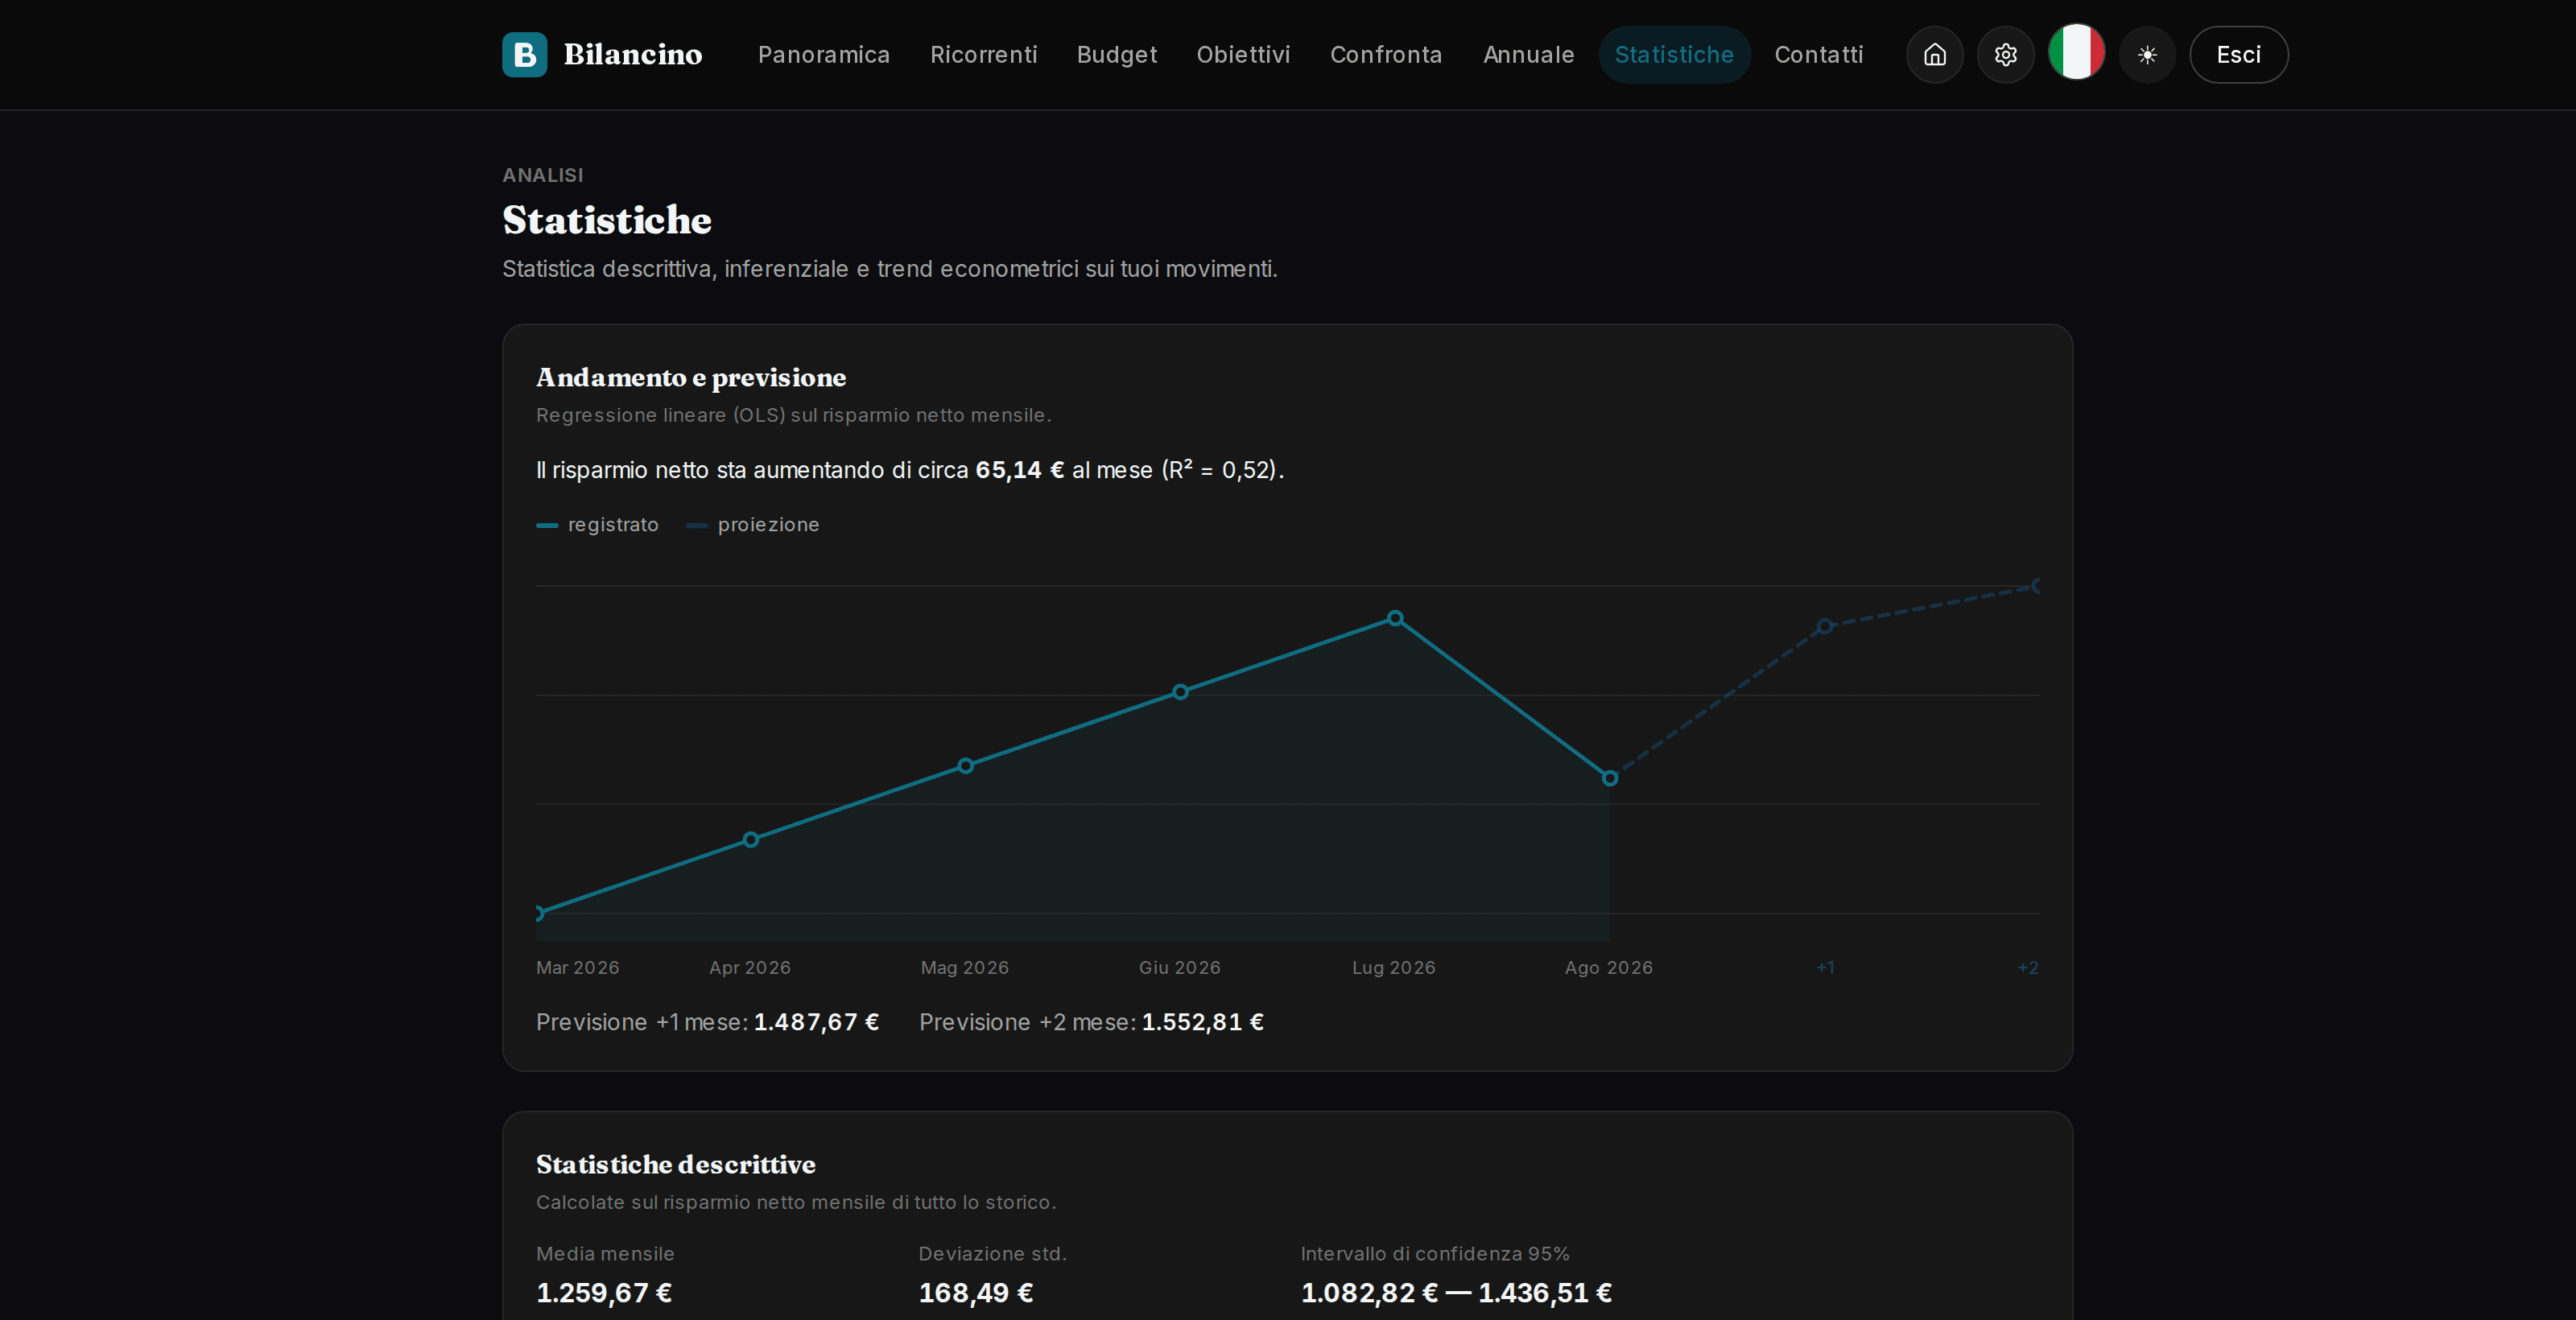
Task: Toggle the registrato series in chart legend
Action: point(597,525)
